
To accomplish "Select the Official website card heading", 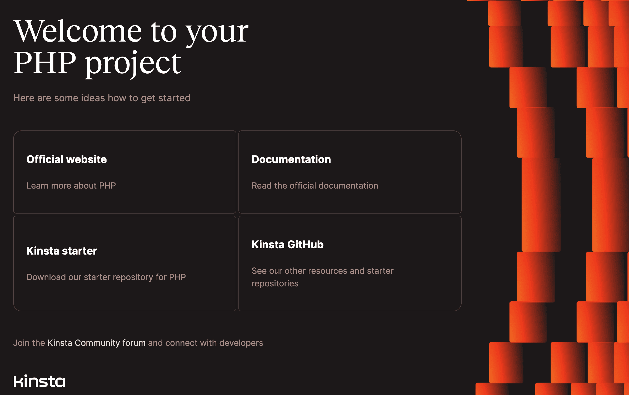I will tap(66, 159).
